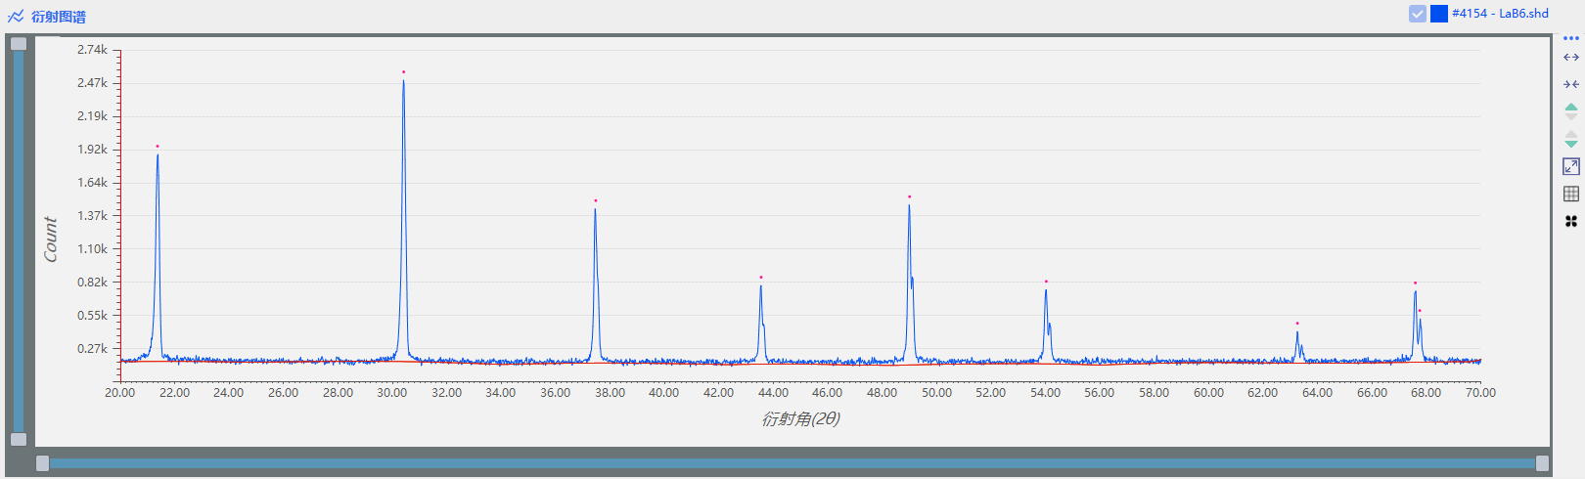This screenshot has width=1585, height=479.
Task: Click the tallest peak marker near 30.4 degrees
Action: point(403,72)
